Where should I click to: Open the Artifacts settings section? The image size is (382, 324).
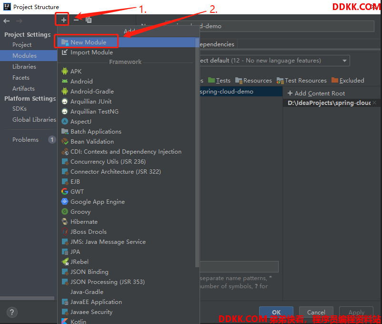point(23,89)
